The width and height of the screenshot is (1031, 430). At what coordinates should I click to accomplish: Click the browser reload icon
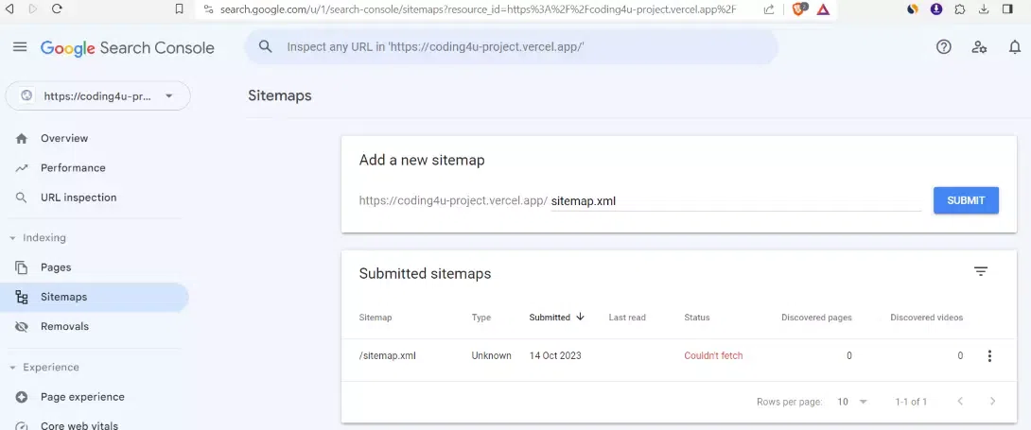(x=57, y=9)
